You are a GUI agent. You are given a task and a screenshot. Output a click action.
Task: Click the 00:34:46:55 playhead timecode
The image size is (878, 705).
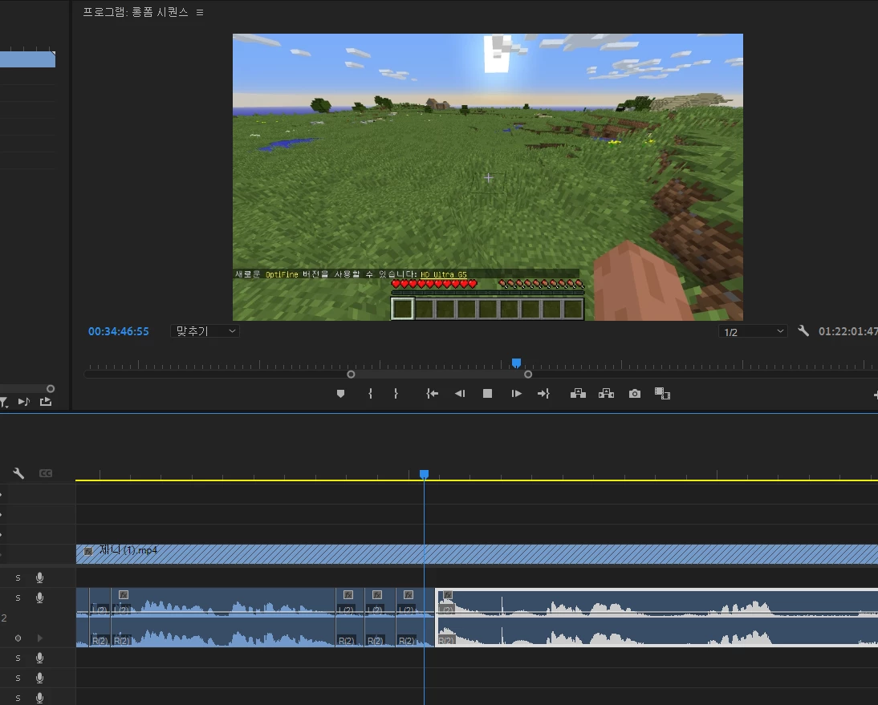pyautogui.click(x=118, y=331)
